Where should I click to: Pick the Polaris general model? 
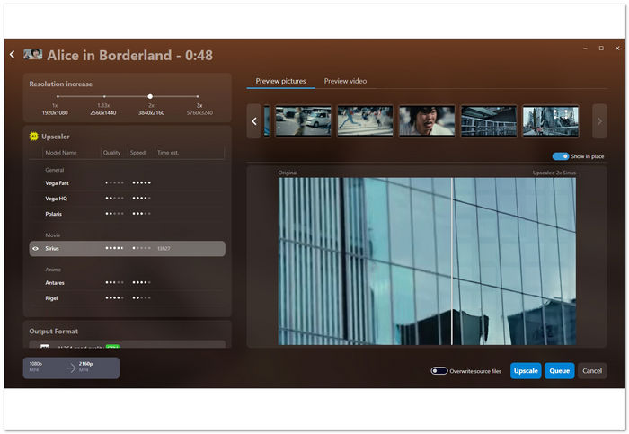[55, 214]
